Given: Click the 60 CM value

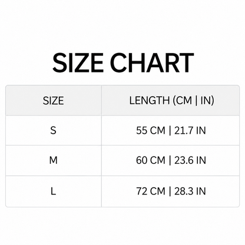Looking at the screenshot, I should [x=151, y=160].
